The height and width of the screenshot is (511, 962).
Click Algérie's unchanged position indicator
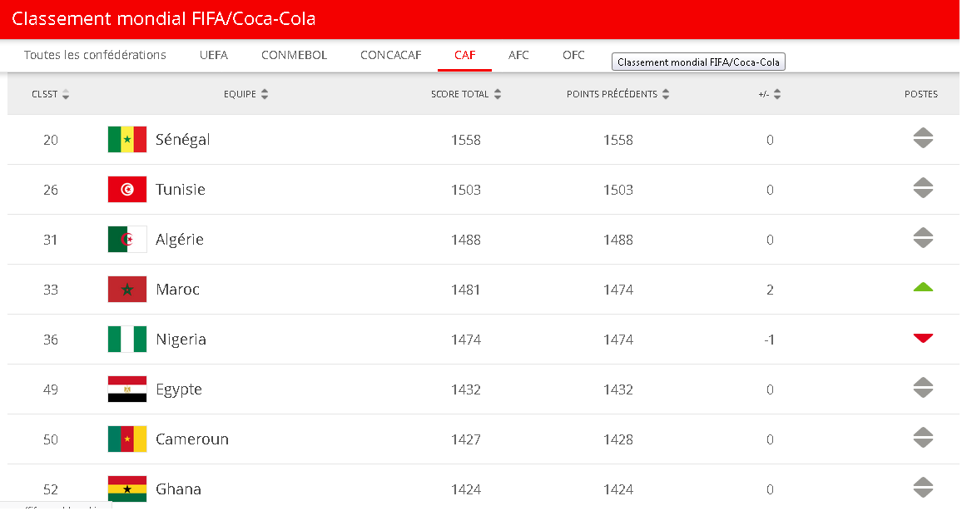coord(923,237)
